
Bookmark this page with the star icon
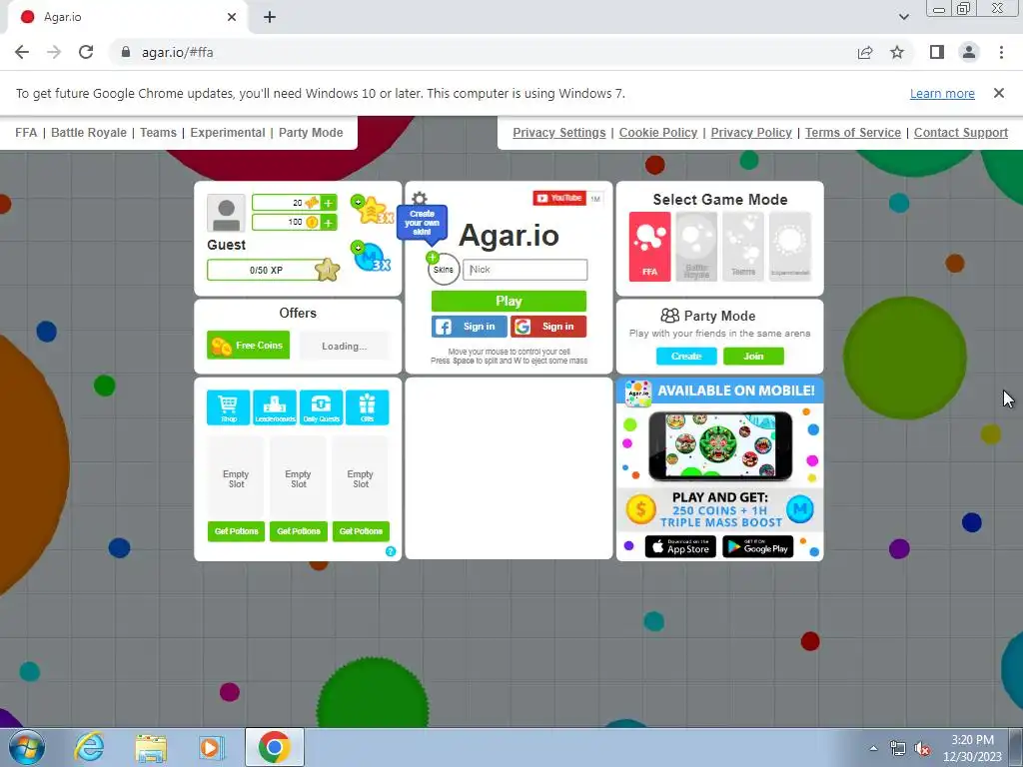click(897, 52)
